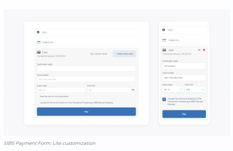233x151 pixels.
Task: Check 'Save the card for future payments'
Action: (x=38, y=96)
